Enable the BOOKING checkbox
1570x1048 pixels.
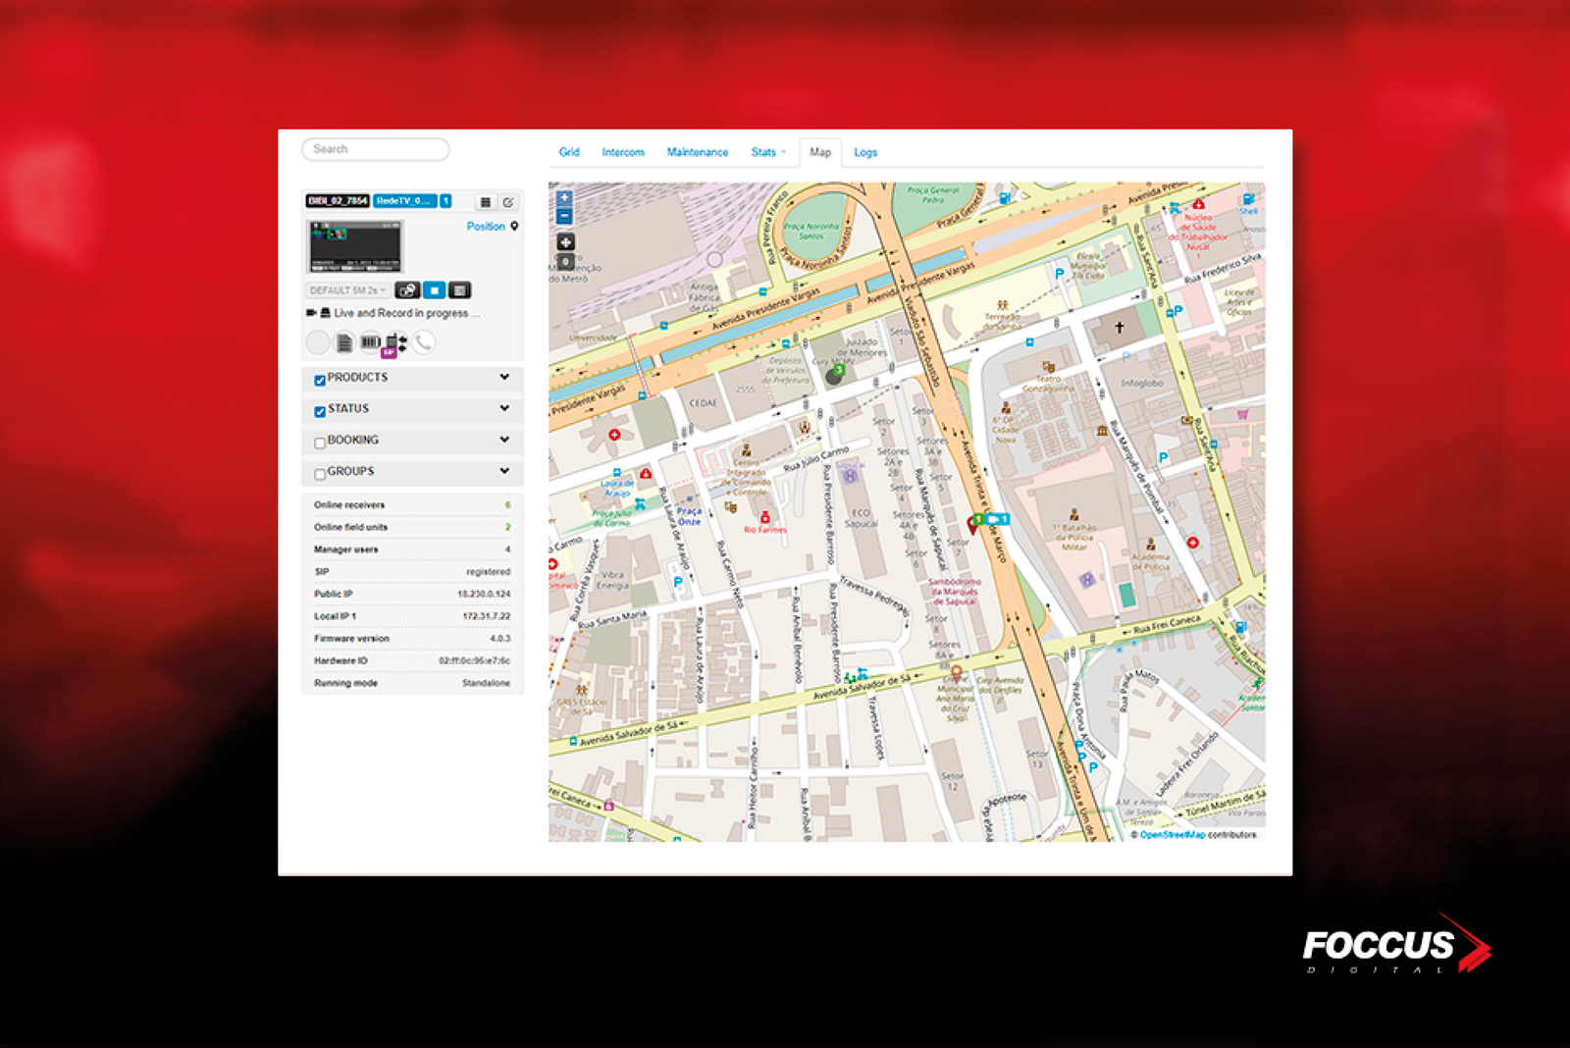(x=320, y=443)
